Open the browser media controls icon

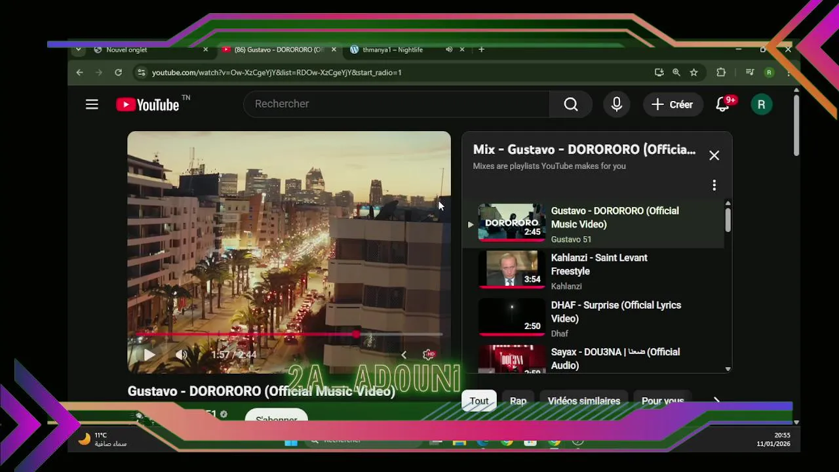pyautogui.click(x=750, y=72)
